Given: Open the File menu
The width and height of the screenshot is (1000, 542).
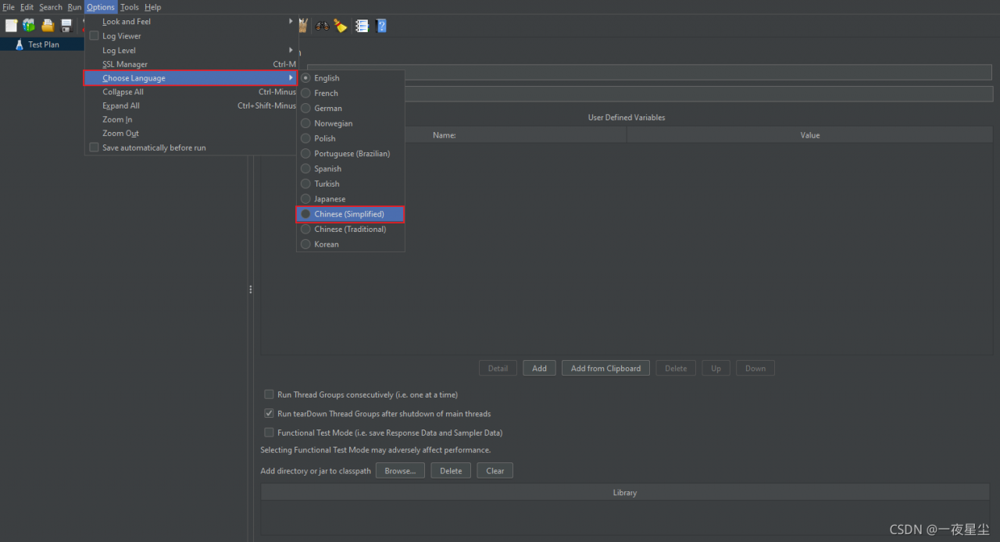Looking at the screenshot, I should 9,7.
